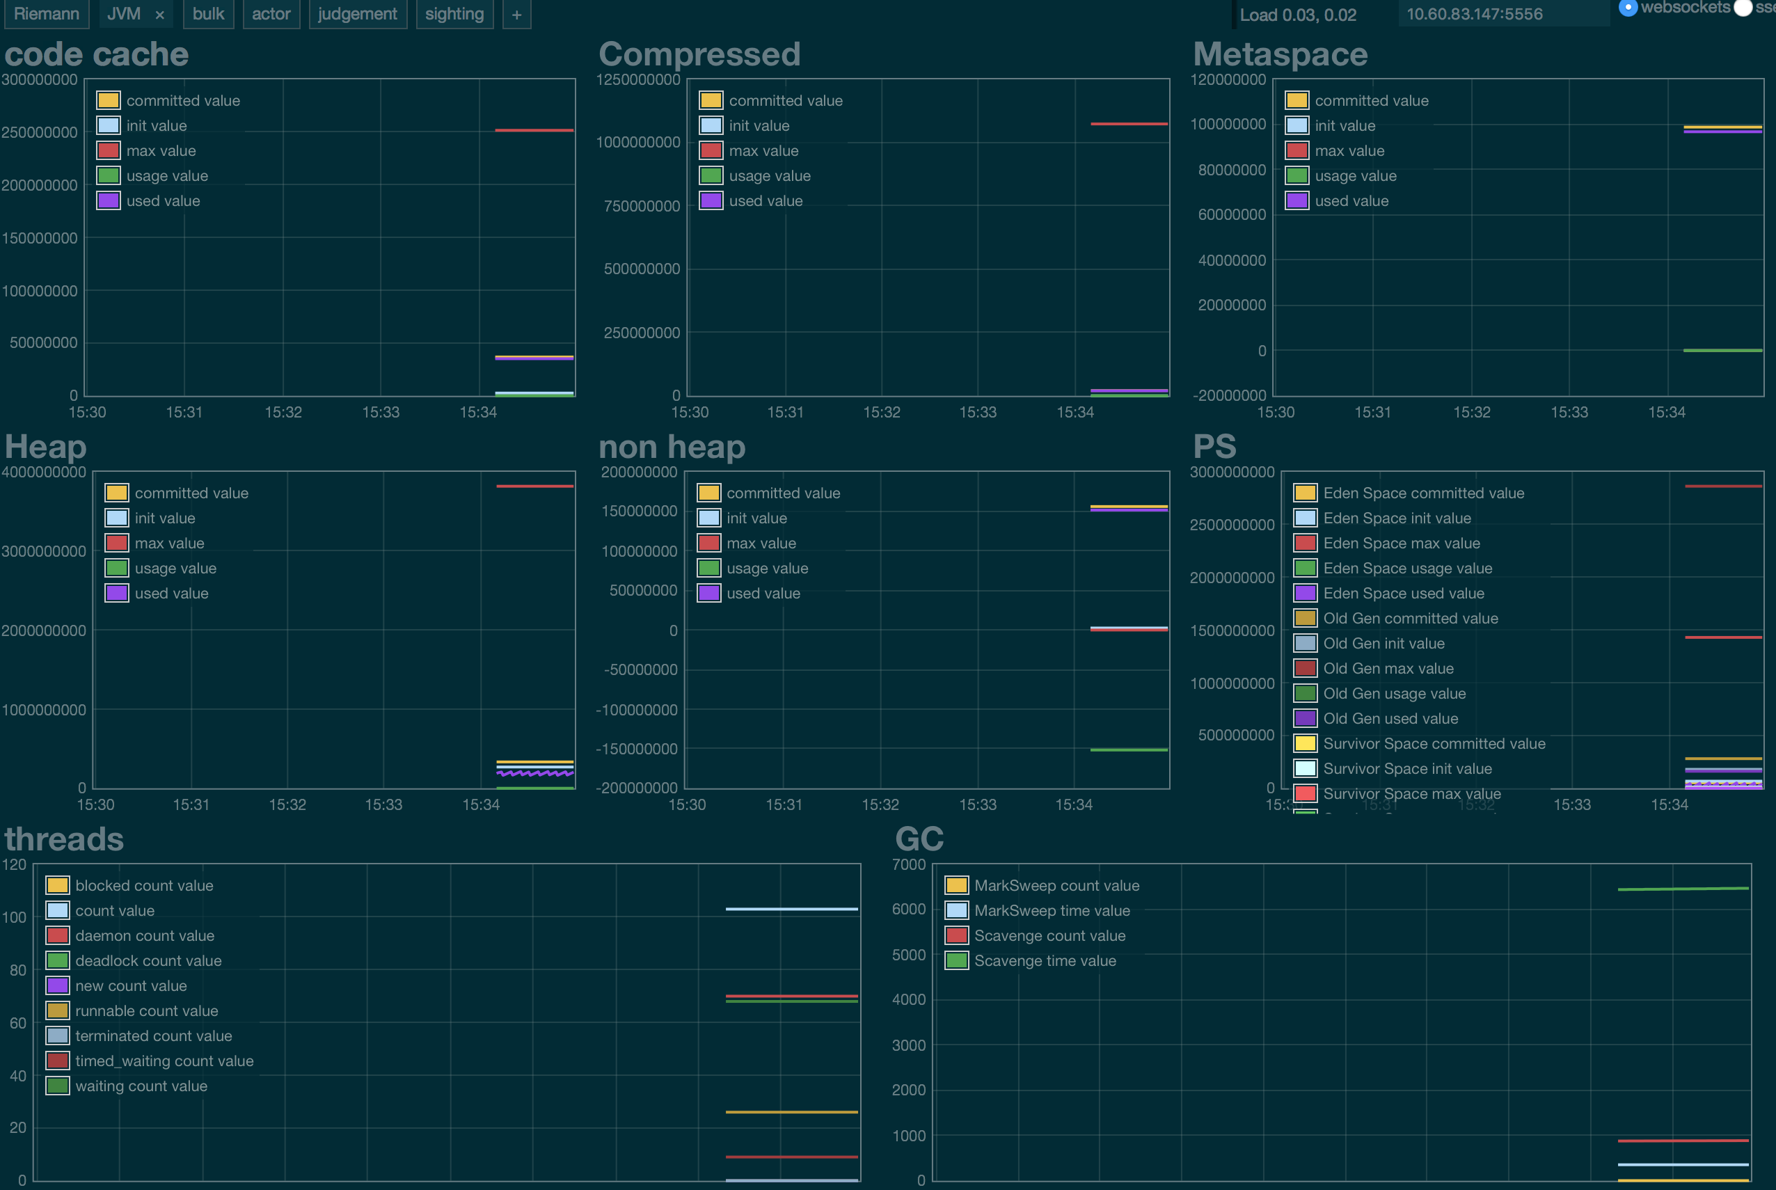Viewport: 1776px width, 1190px height.
Task: Click MarkSweep count value legend label
Action: click(1056, 885)
